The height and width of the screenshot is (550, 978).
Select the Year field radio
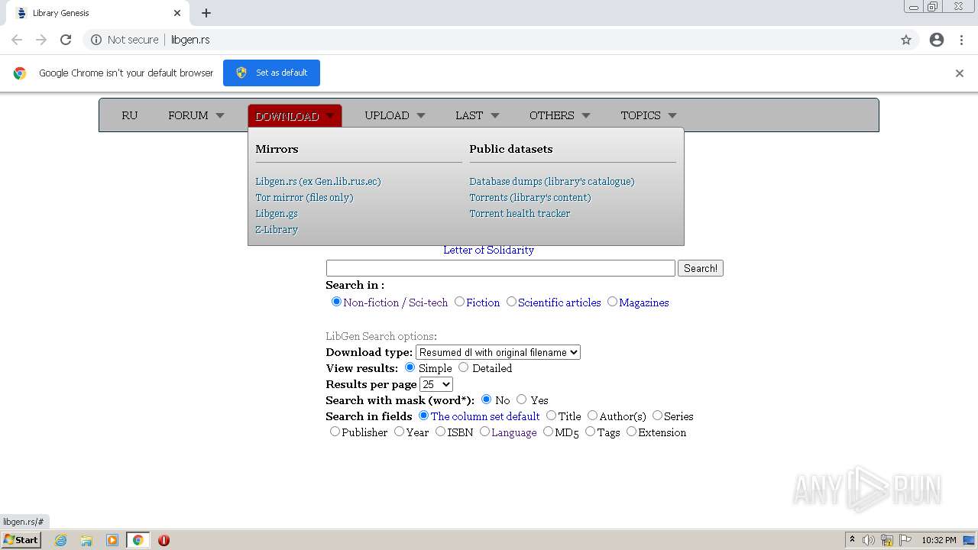click(x=399, y=432)
